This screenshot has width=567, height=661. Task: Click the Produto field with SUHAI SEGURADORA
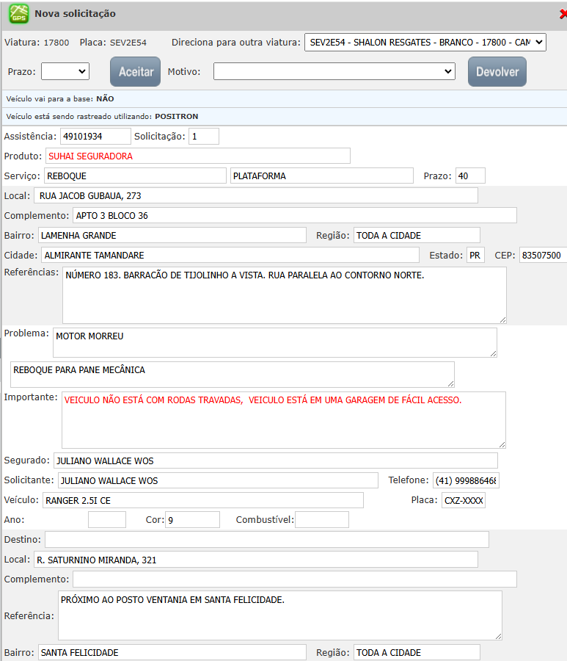tap(197, 156)
